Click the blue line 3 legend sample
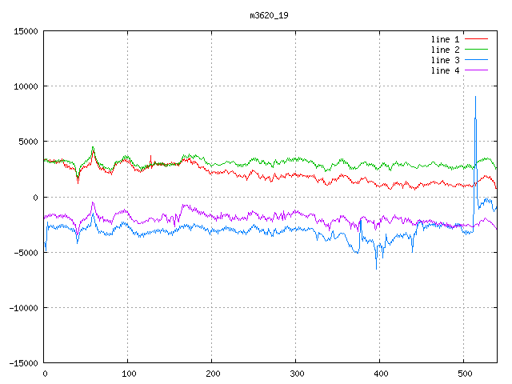The image size is (512, 384). coord(477,60)
